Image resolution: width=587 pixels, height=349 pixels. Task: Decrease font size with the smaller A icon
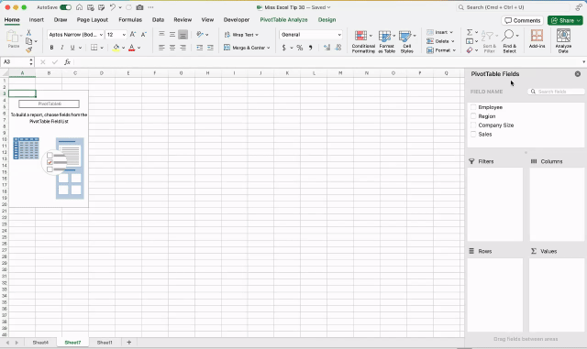144,35
